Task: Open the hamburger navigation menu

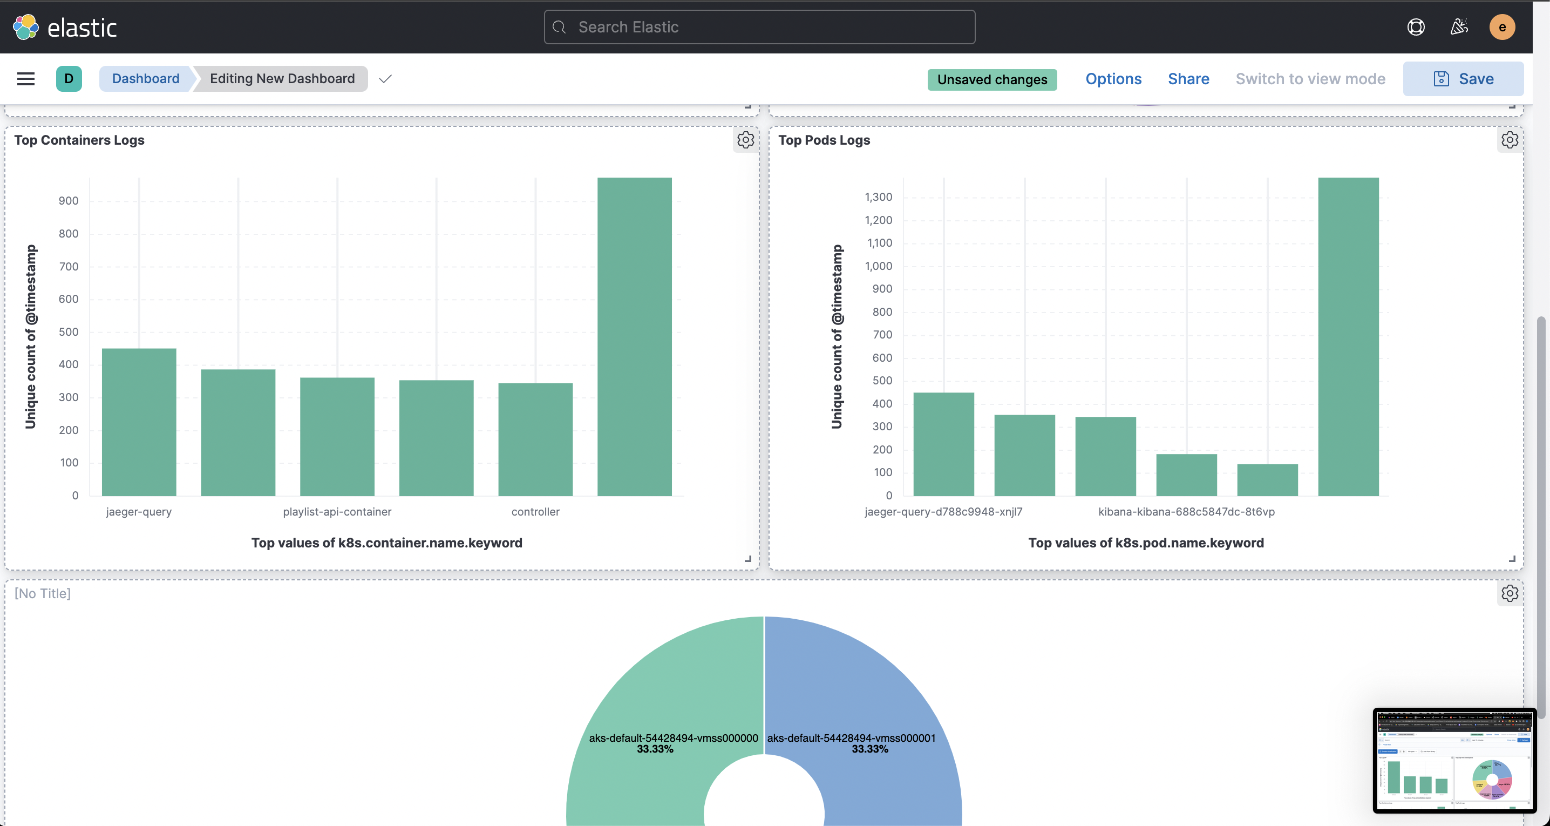Action: pyautogui.click(x=25, y=79)
